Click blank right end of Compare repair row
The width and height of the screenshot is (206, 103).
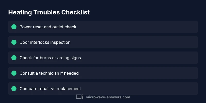[x=154, y=89]
